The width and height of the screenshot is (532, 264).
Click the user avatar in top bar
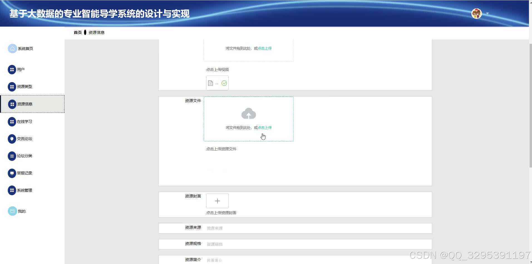point(477,13)
